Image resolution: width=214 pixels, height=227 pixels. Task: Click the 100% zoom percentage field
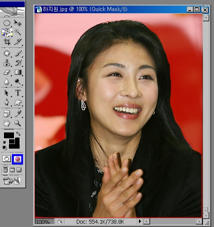pos(44,221)
